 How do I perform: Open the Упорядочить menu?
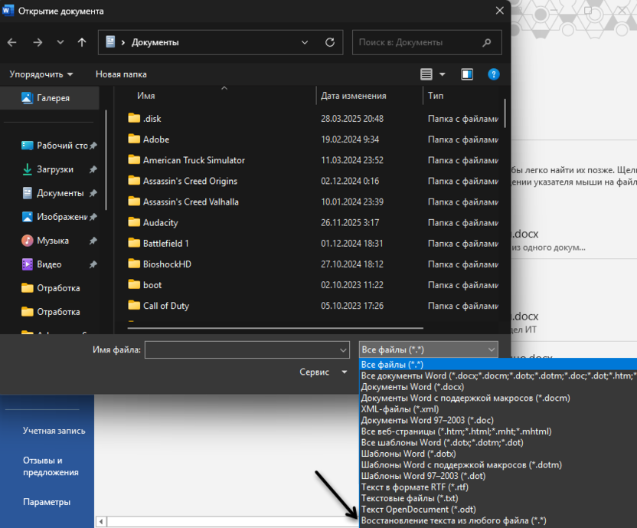(x=41, y=74)
